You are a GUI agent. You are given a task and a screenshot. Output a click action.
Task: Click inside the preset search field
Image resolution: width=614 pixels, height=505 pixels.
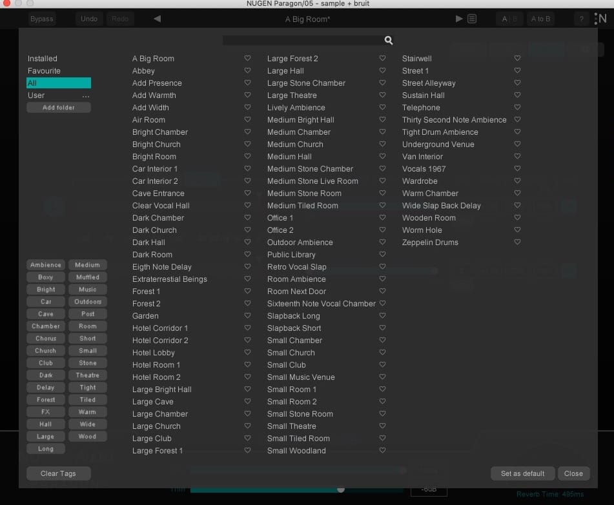tap(303, 39)
